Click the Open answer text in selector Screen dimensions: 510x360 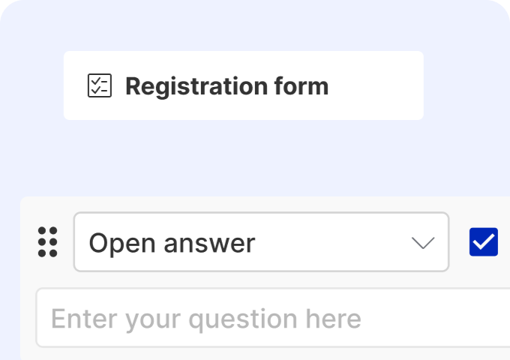[x=172, y=243]
